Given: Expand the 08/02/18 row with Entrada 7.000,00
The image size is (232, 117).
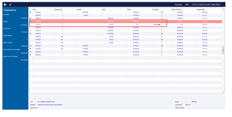Looking at the screenshot, I should tap(30, 55).
